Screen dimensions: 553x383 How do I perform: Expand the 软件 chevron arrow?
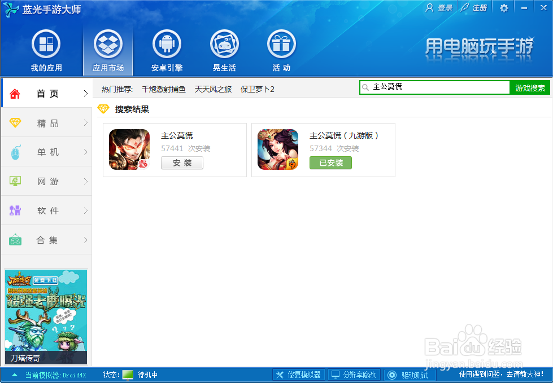85,210
